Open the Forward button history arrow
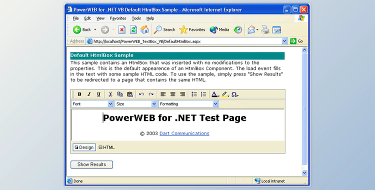This screenshot has width=375, height=190. [x=113, y=29]
